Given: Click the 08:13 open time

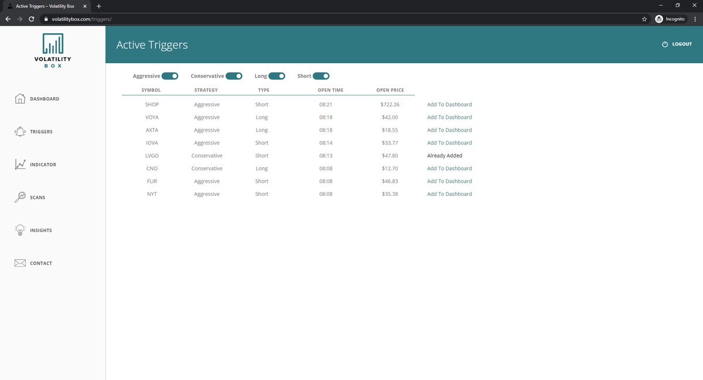Looking at the screenshot, I should point(326,156).
